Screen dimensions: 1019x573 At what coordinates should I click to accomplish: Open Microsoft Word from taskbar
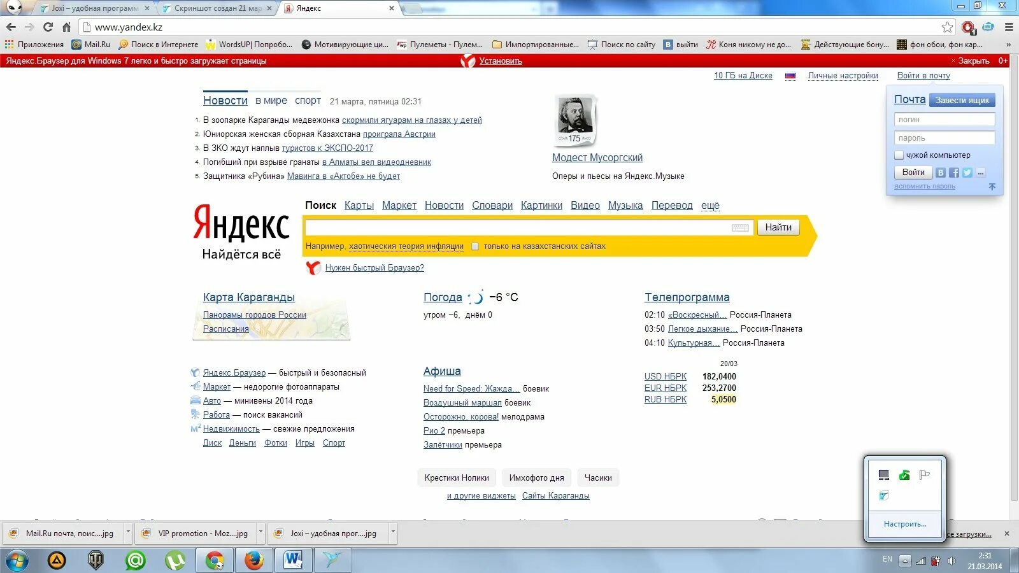coord(293,561)
